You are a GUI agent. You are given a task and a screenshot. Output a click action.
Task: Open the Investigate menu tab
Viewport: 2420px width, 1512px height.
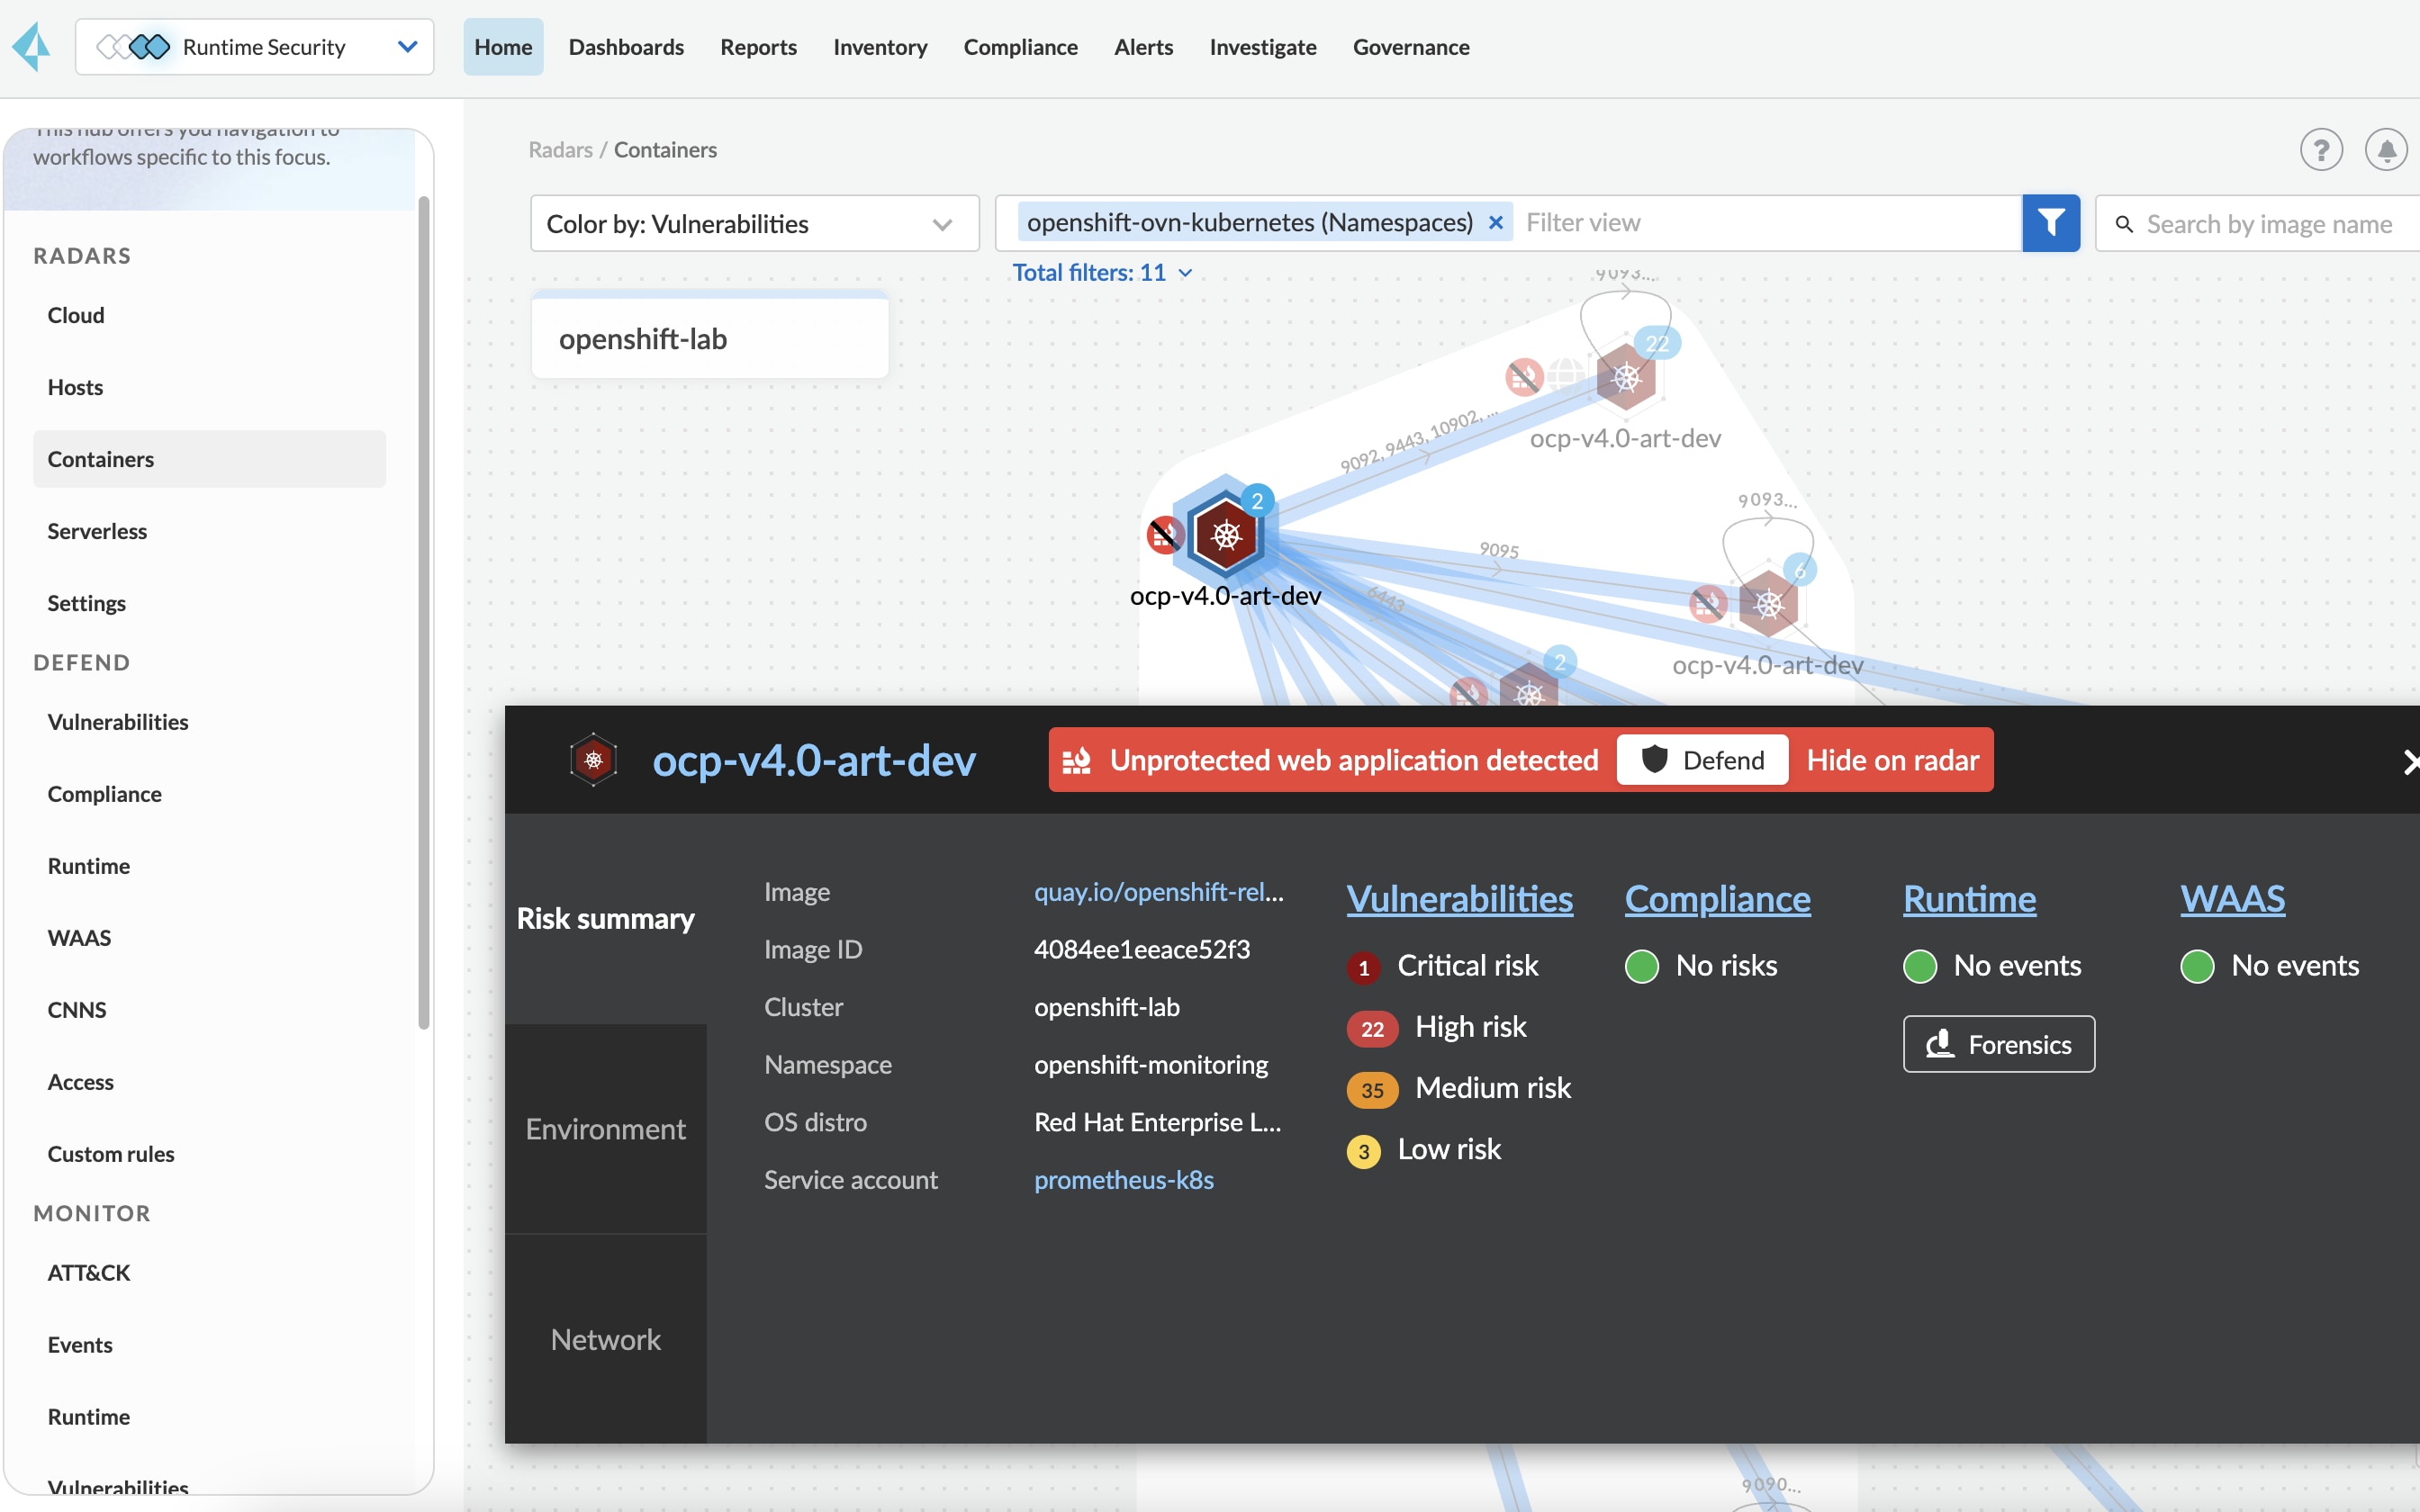tap(1263, 47)
